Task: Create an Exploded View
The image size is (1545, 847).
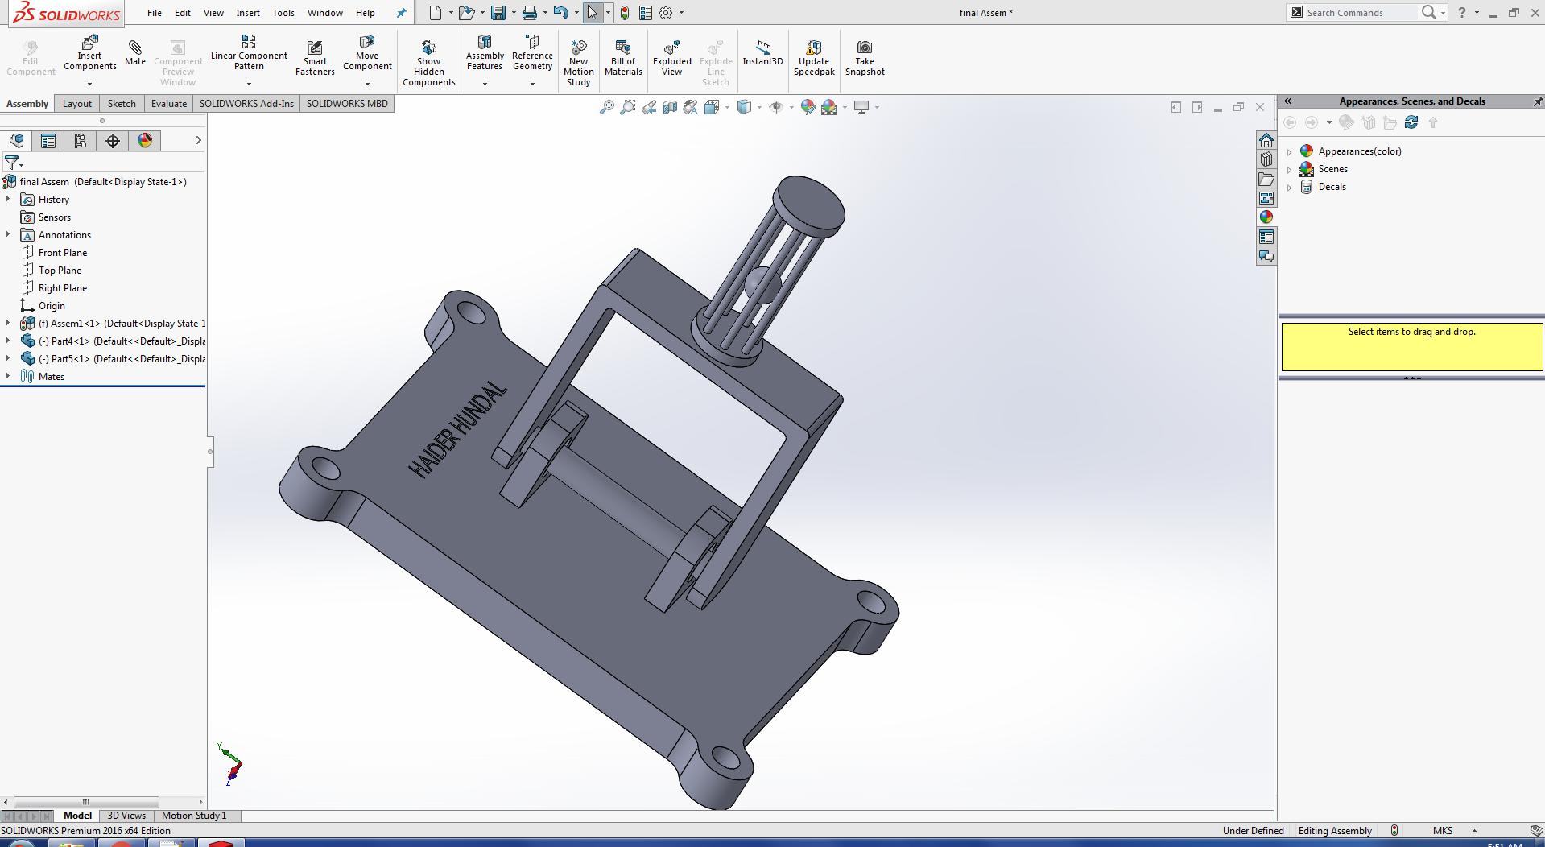Action: point(672,58)
